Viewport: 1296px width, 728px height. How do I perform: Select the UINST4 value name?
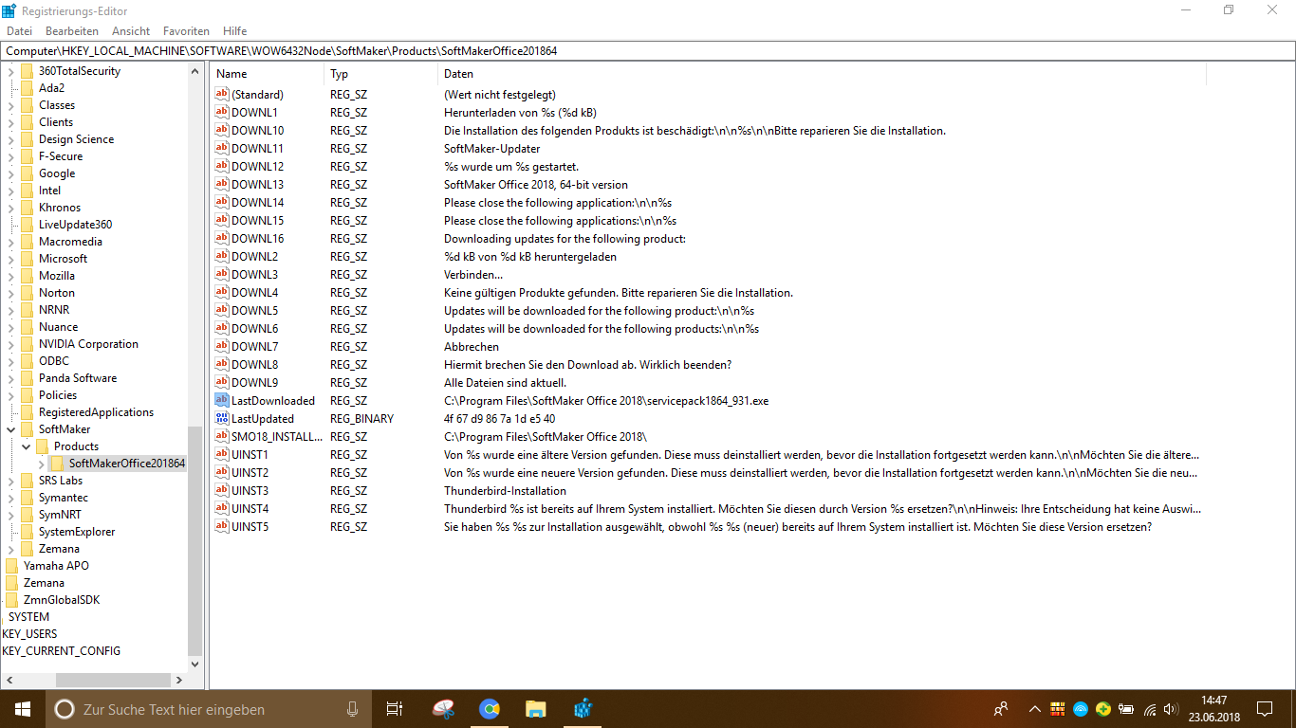(250, 508)
